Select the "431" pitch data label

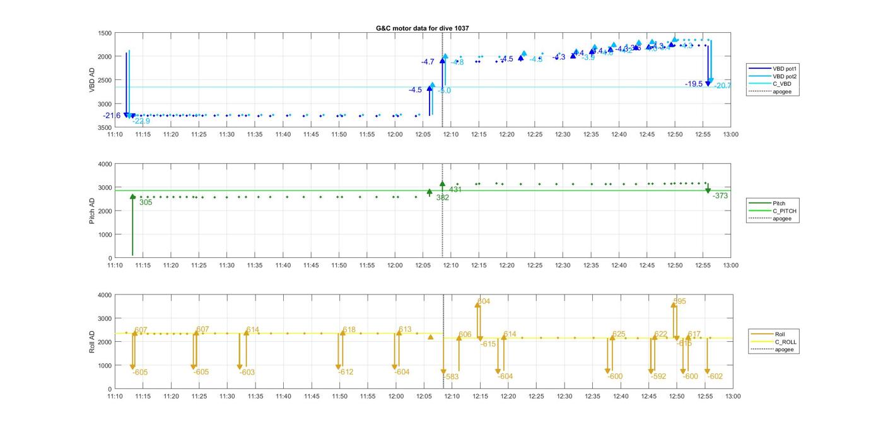click(455, 189)
